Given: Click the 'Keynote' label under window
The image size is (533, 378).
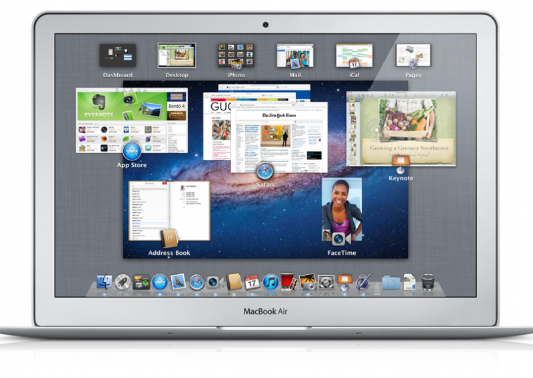Looking at the screenshot, I should [401, 178].
